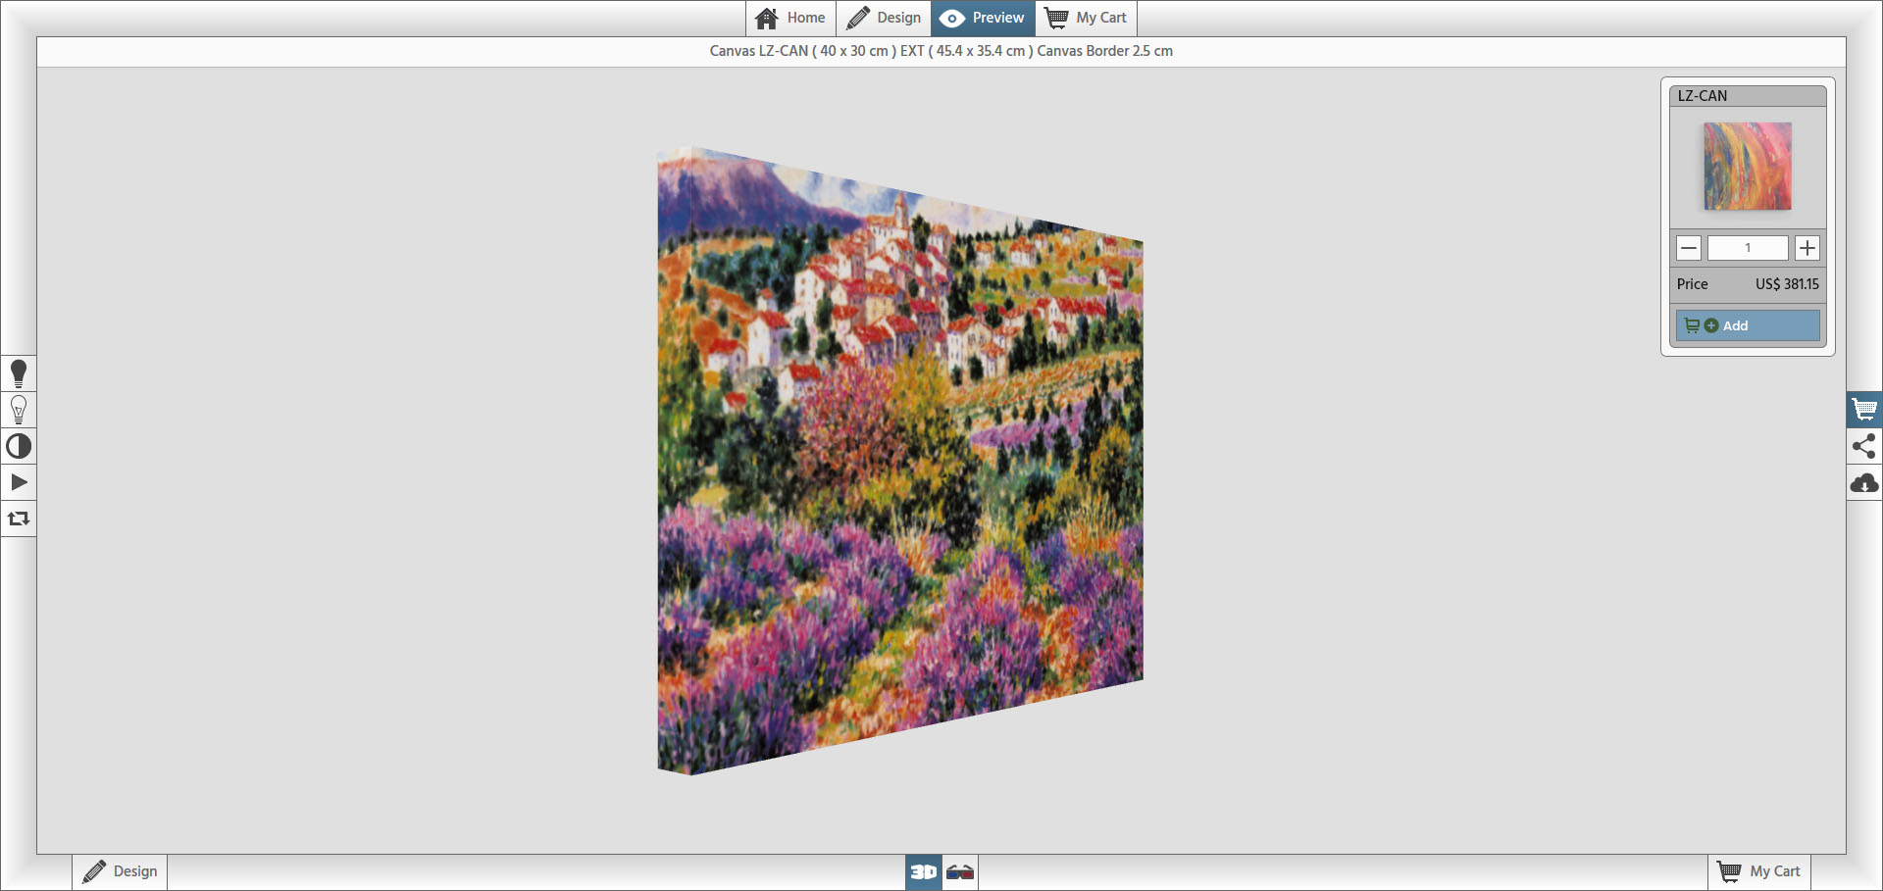
Task: Toggle anaglyph 3D glasses view
Action: coord(960,871)
